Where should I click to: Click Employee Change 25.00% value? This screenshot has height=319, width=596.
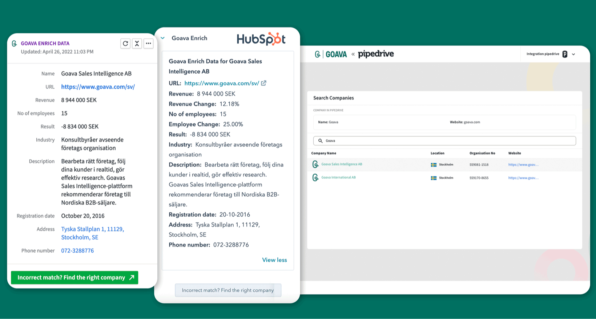point(233,124)
